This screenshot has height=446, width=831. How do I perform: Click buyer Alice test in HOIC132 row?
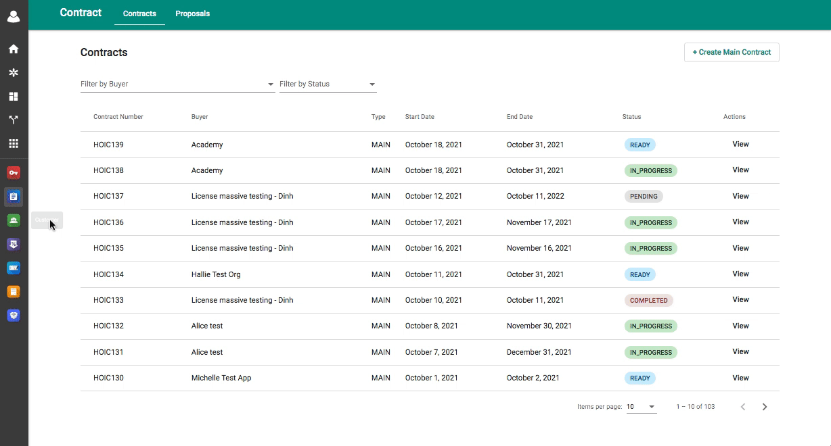(207, 326)
